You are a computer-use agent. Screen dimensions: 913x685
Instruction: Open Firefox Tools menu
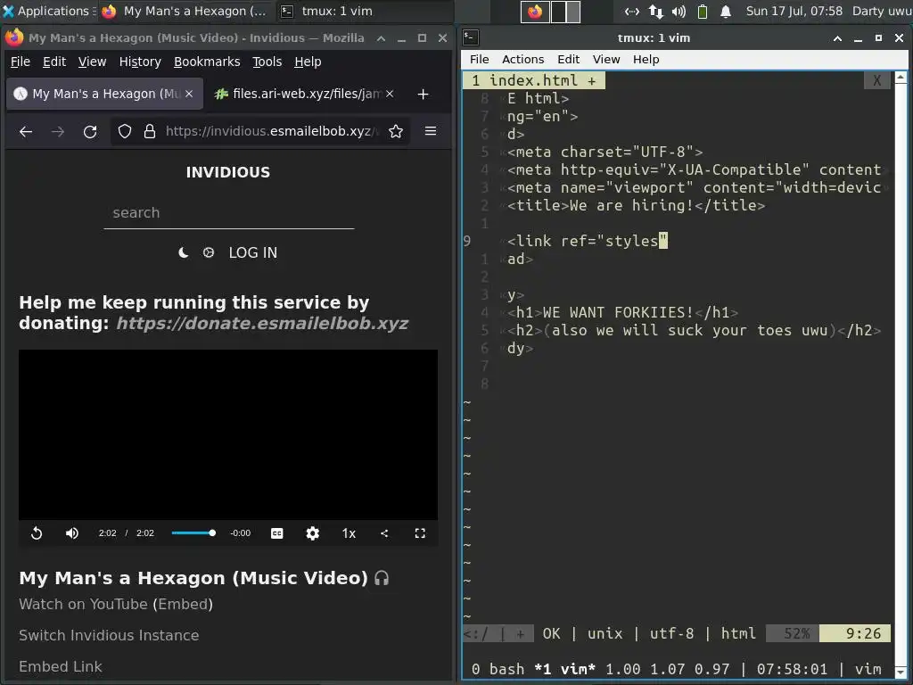coord(267,62)
